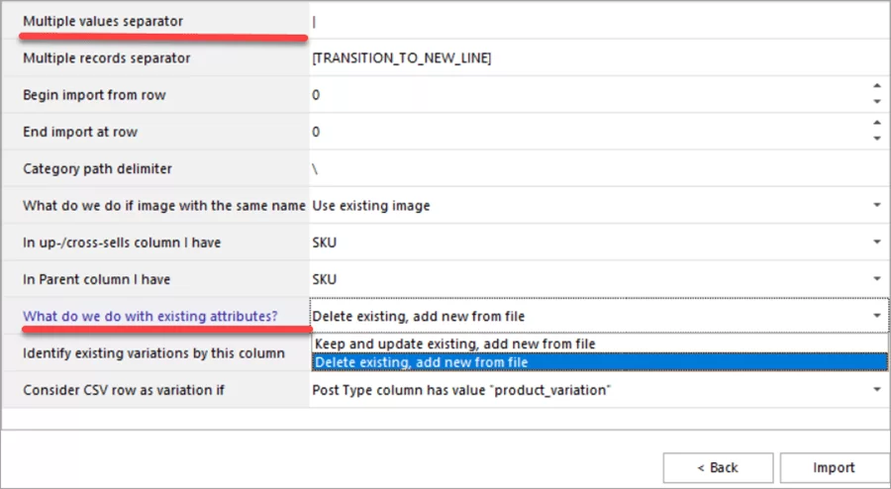Decrease the 'Begin import from row' value

click(x=876, y=102)
